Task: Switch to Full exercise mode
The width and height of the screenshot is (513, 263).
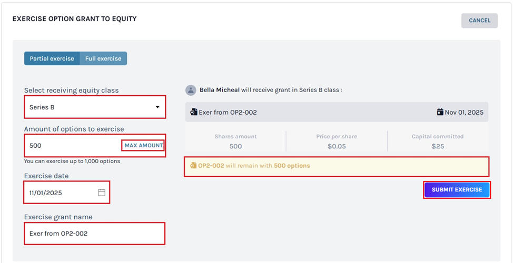Action: click(103, 58)
